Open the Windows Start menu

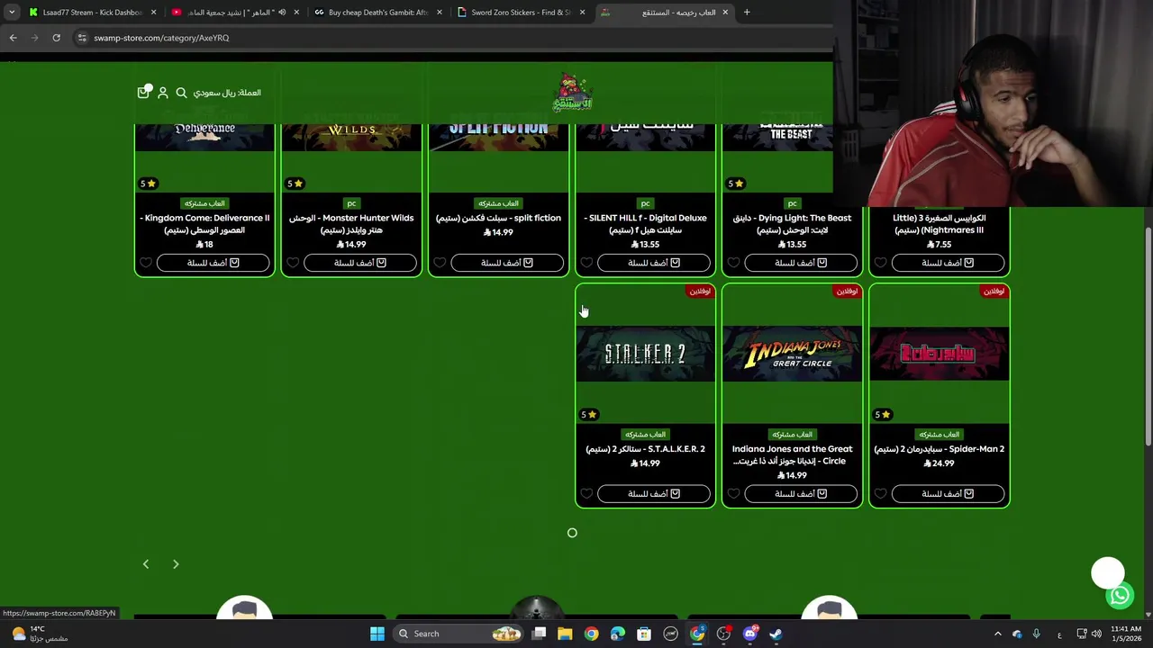tap(377, 634)
